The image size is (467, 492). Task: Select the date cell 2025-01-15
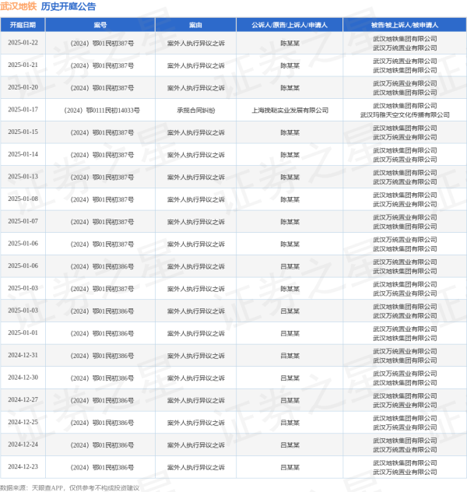point(23,132)
